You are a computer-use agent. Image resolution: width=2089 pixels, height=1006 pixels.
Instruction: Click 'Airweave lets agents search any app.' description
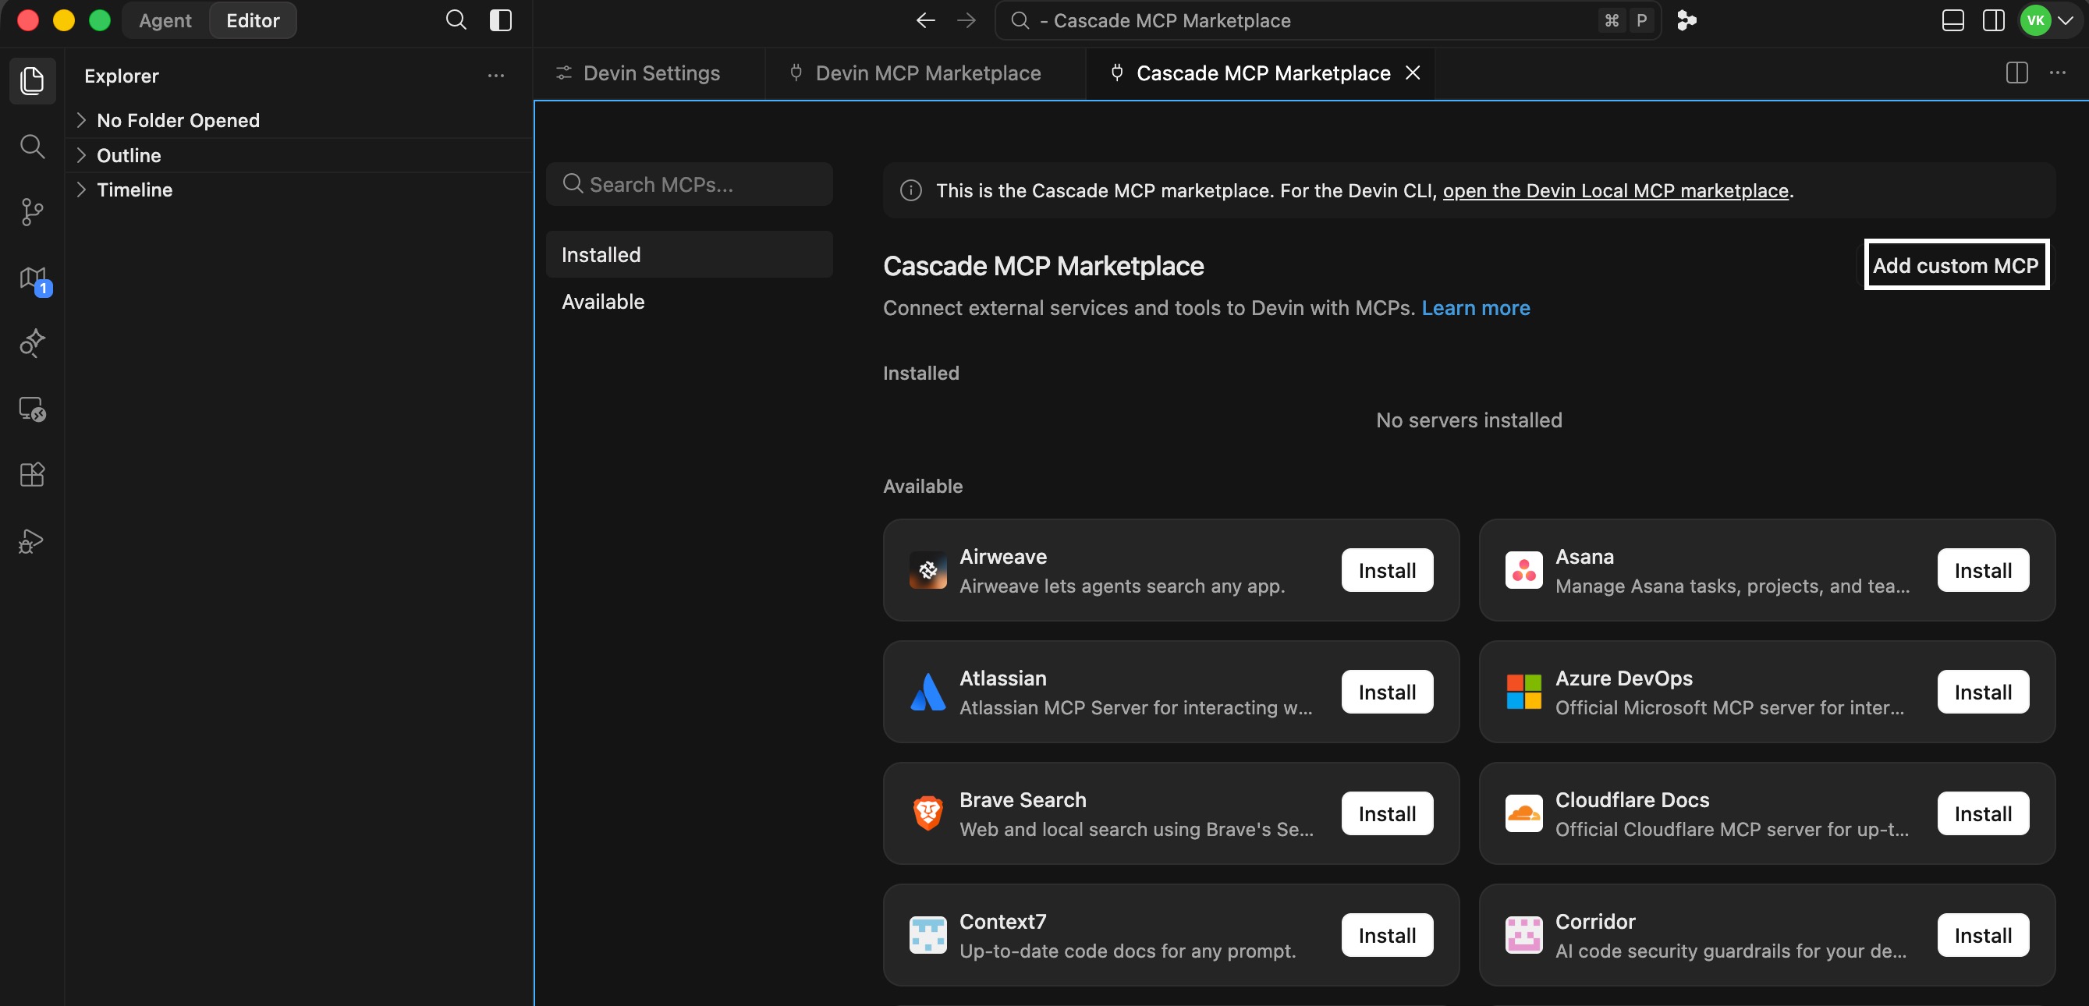click(x=1122, y=586)
